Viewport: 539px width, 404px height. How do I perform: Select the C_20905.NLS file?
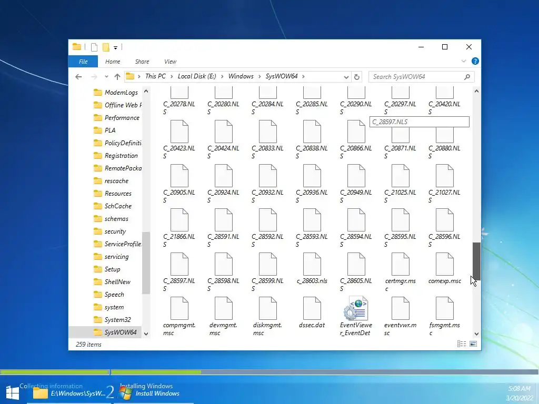coord(179,184)
